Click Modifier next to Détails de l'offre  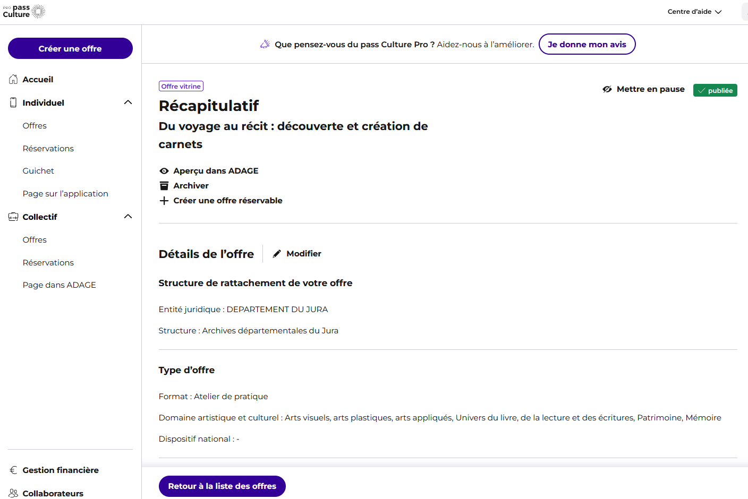pos(297,254)
